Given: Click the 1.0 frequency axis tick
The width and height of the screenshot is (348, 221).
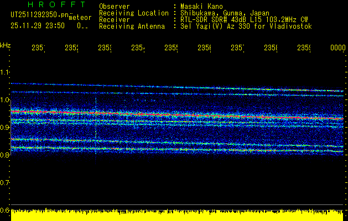Looking at the screenshot, I should coord(5,100).
